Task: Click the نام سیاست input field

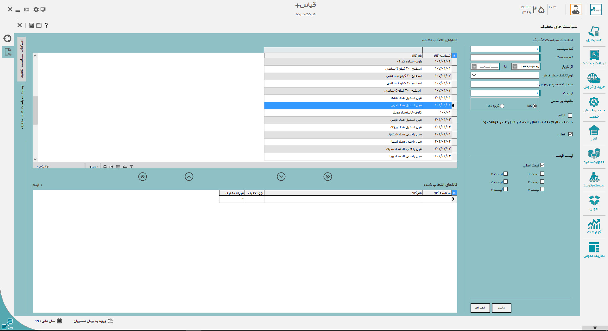Action: tap(505, 57)
